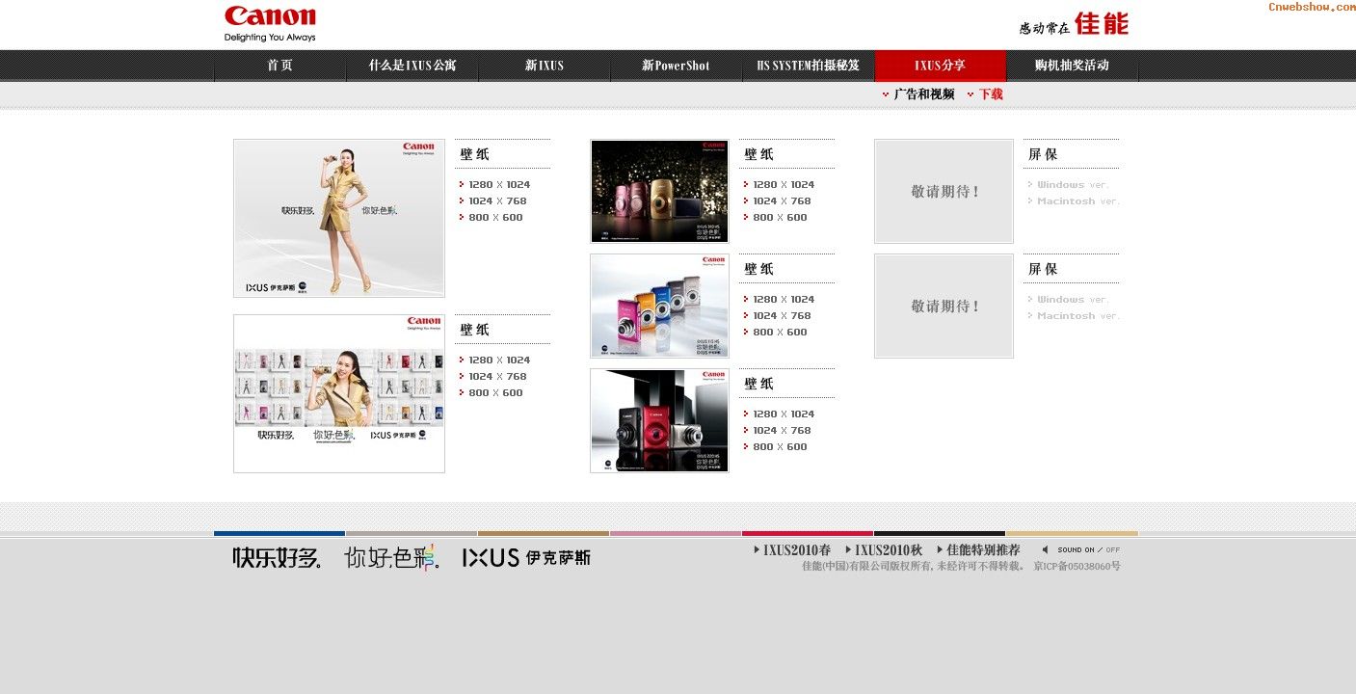The height and width of the screenshot is (694, 1356).
Task: Click the 你好,色彩 footer slogan
Action: coord(392,557)
